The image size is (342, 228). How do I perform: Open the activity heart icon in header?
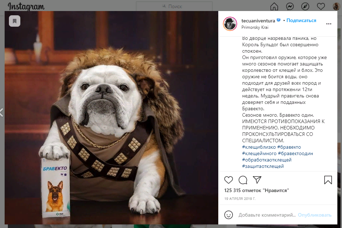321,6
